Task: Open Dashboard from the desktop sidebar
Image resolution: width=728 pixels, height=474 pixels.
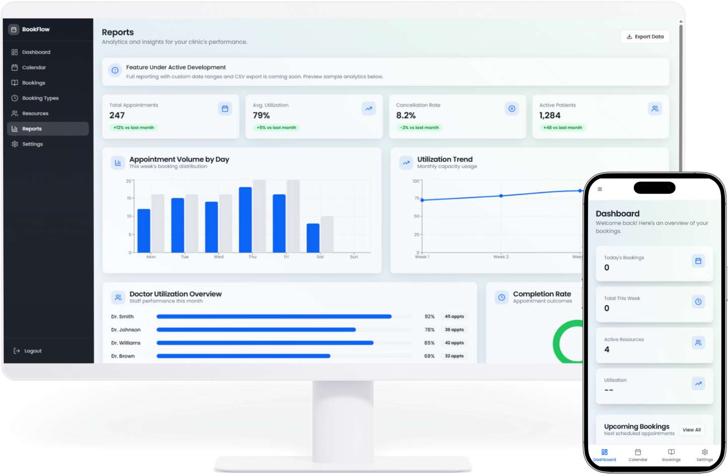Action: pos(36,52)
